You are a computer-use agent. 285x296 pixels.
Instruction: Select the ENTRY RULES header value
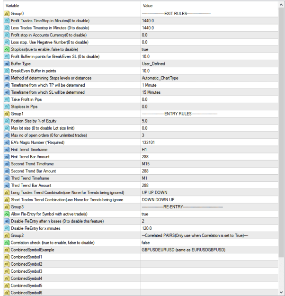[179, 114]
